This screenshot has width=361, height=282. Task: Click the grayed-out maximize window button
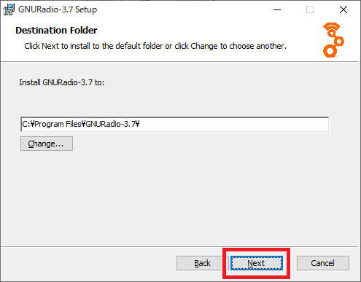pos(310,9)
